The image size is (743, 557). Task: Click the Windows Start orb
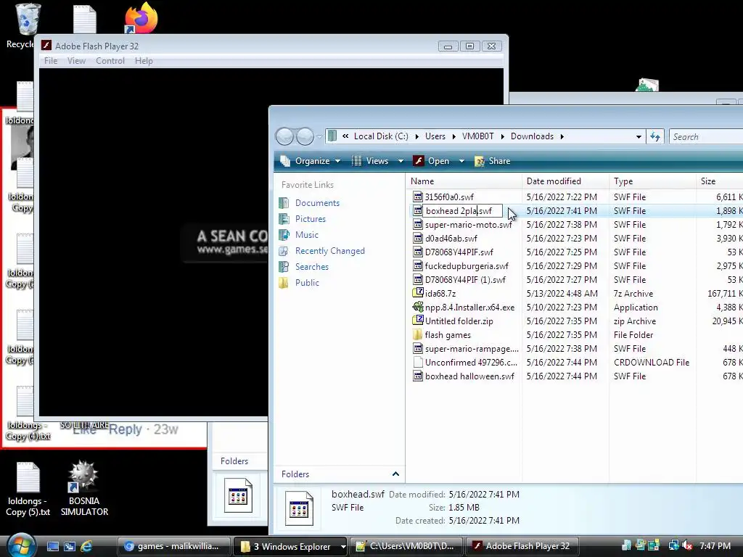click(x=21, y=545)
